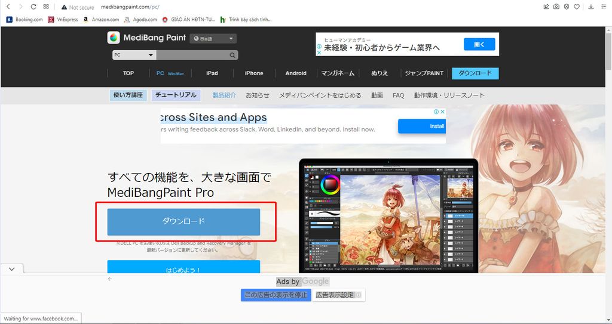Open the ぬりえ navigation item

380,73
